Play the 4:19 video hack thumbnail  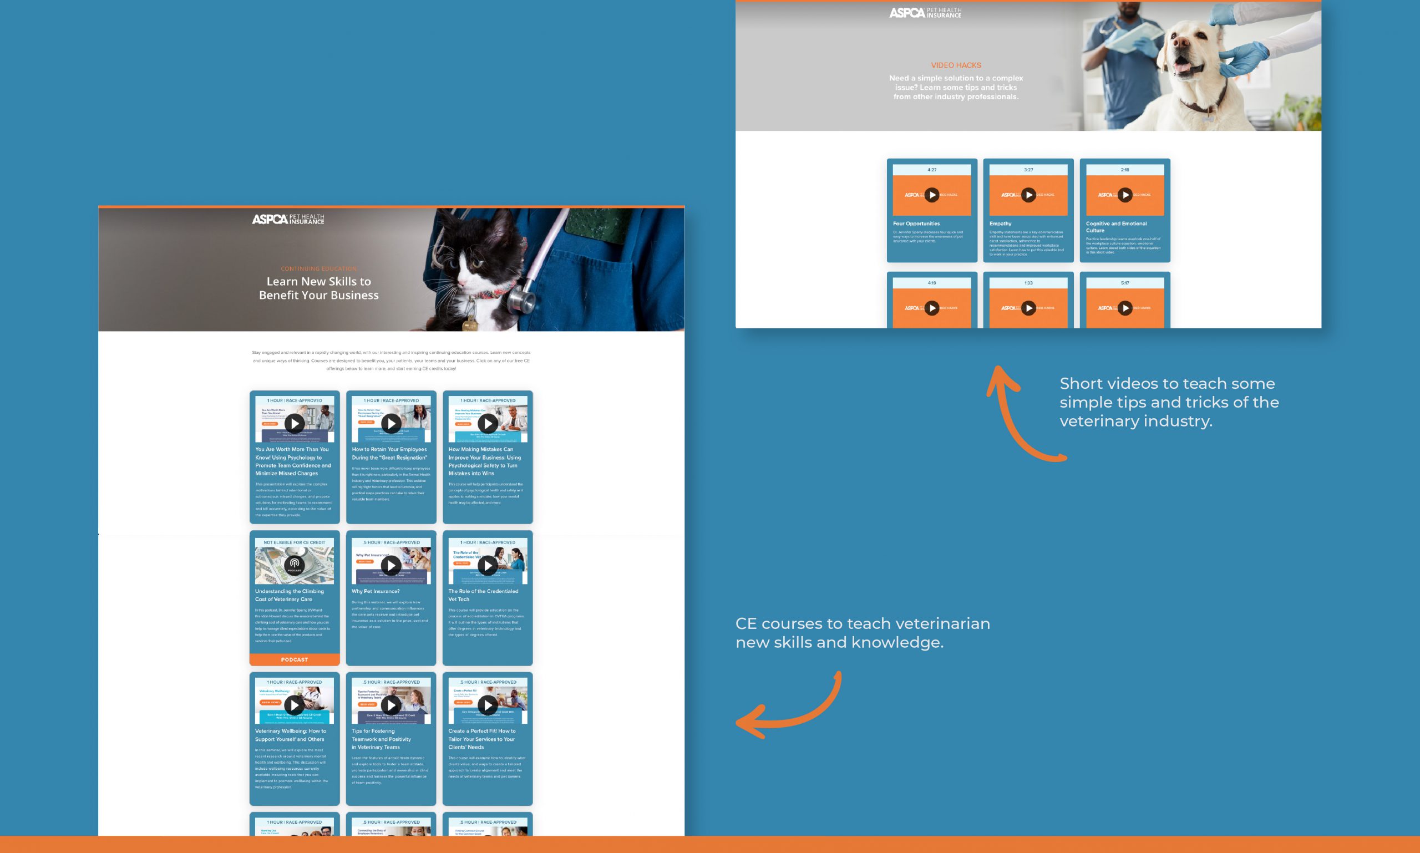[x=932, y=308]
